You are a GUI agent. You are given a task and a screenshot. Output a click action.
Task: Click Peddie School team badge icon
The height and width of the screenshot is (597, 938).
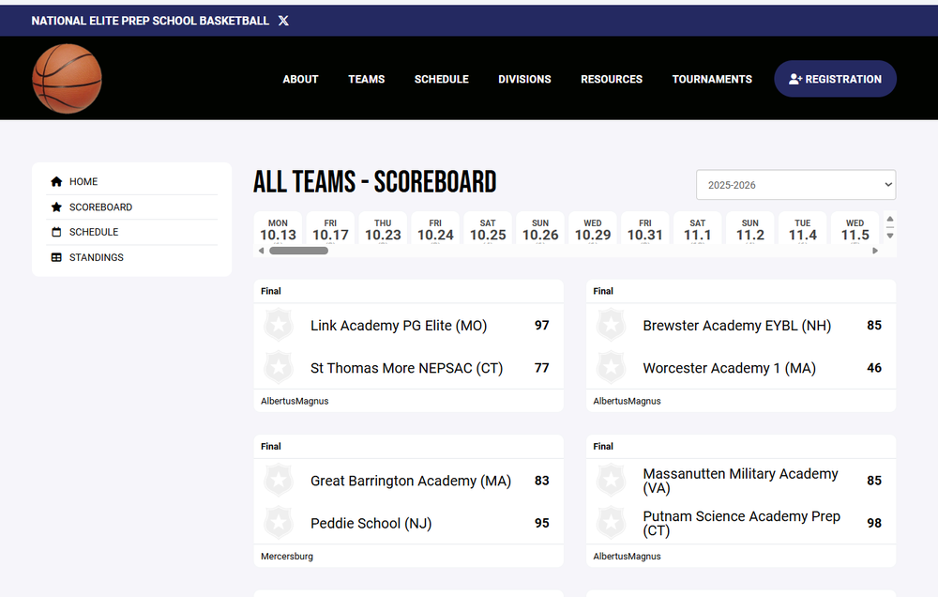279,523
